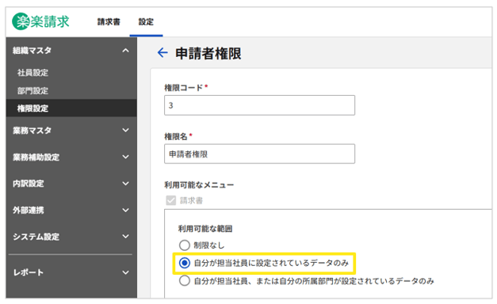Go back using the blue arrow icon

coord(162,52)
